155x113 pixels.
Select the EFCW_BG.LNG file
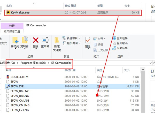72,91
